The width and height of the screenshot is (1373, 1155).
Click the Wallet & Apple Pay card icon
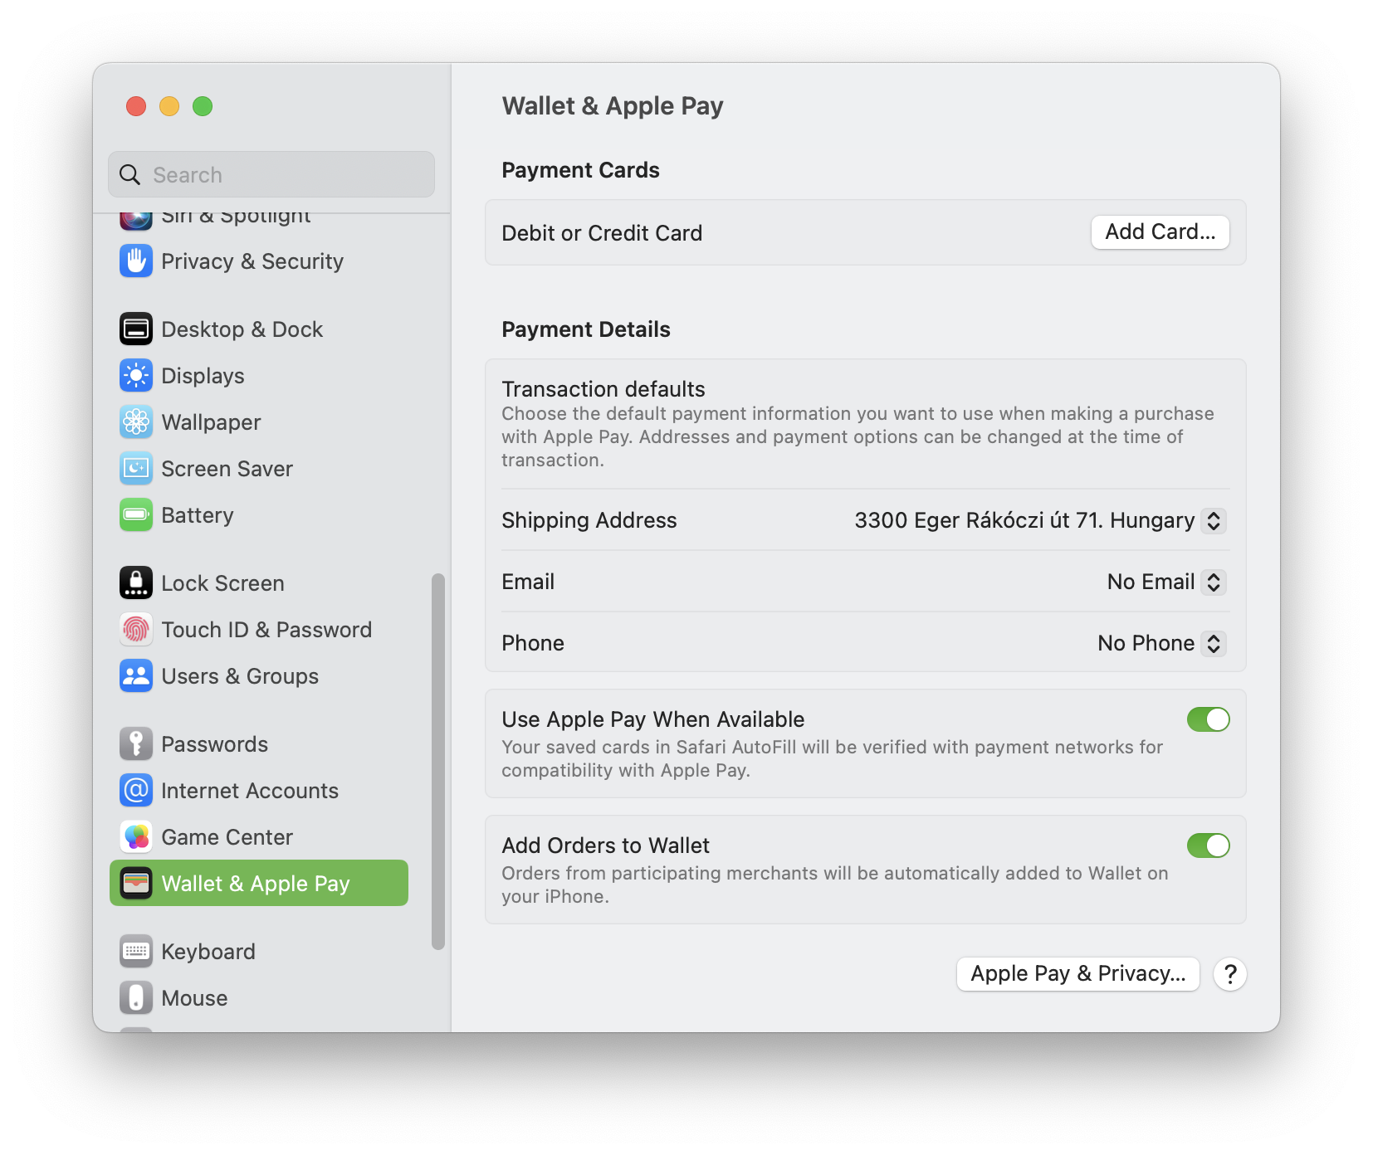[136, 884]
